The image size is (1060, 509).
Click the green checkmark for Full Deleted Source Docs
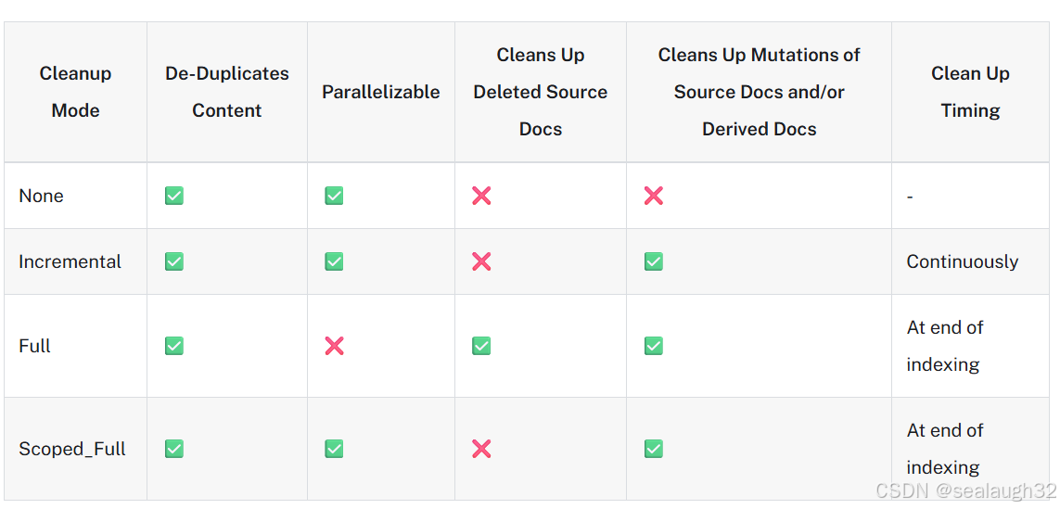481,346
